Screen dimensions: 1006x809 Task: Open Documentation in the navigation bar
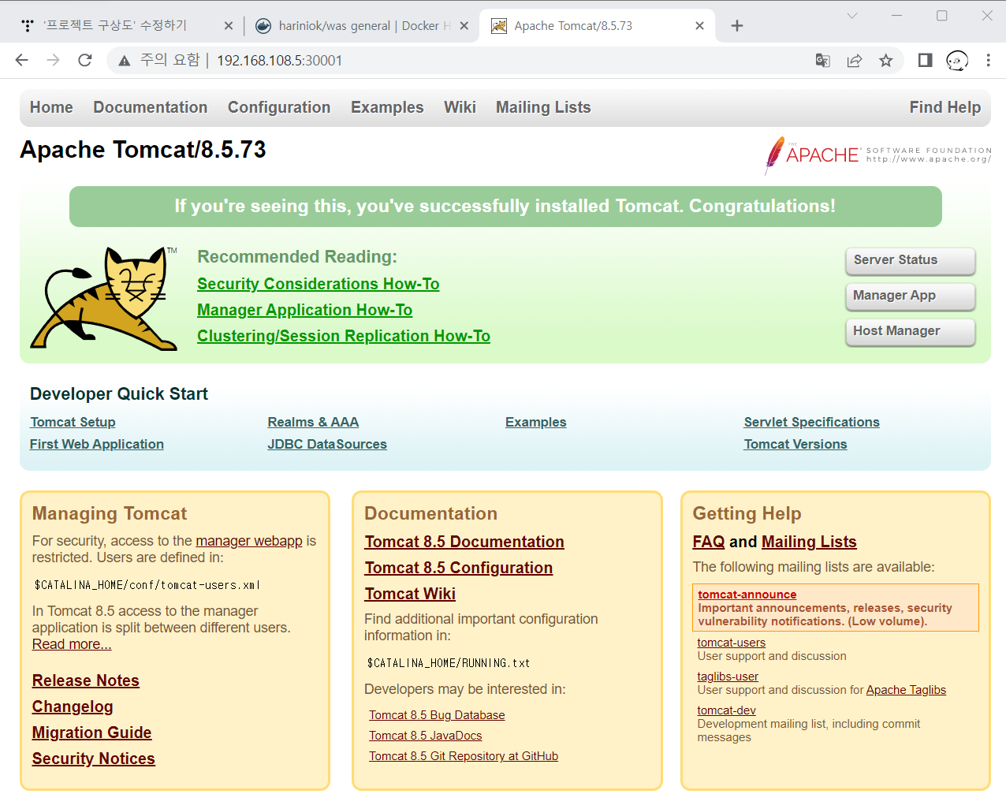coord(151,107)
